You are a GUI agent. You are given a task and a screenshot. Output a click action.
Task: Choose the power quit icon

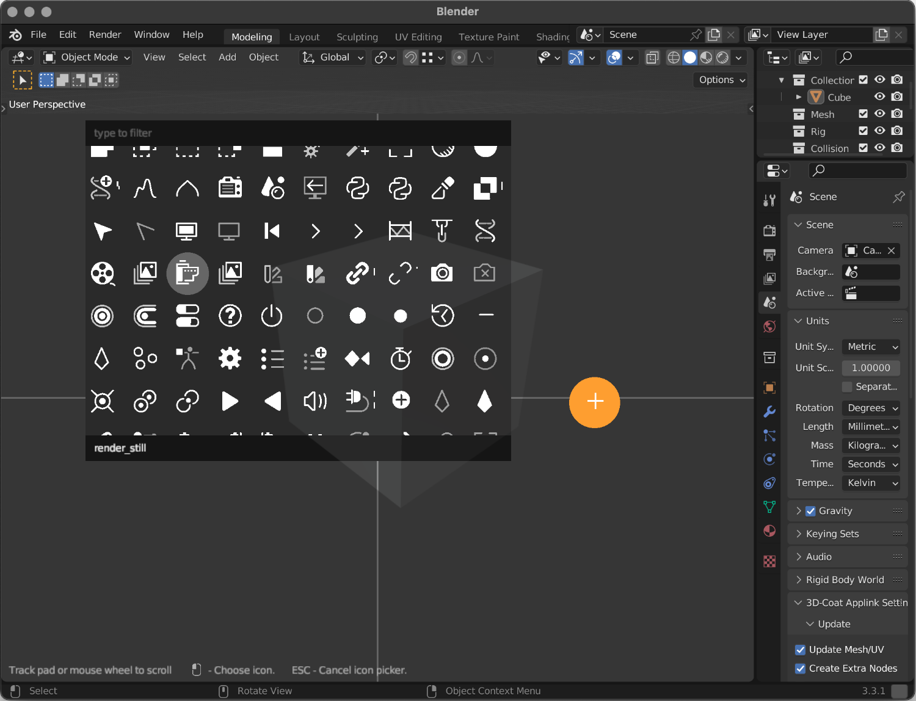[272, 316]
